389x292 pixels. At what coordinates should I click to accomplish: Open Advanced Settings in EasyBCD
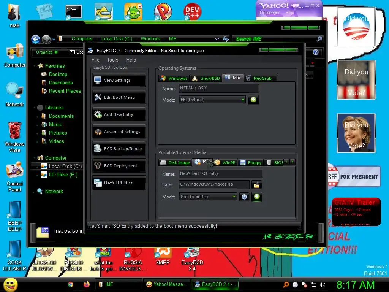(x=119, y=132)
